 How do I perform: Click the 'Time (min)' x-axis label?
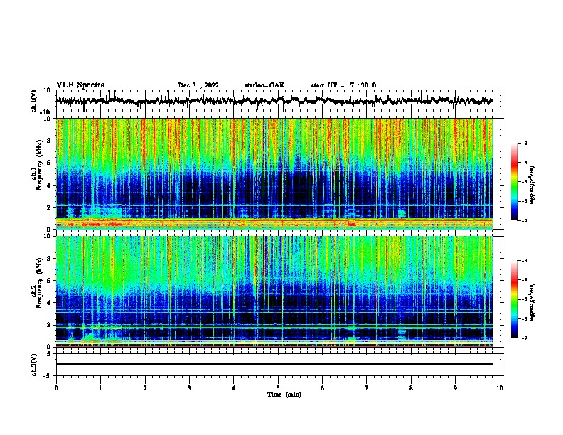point(284,394)
